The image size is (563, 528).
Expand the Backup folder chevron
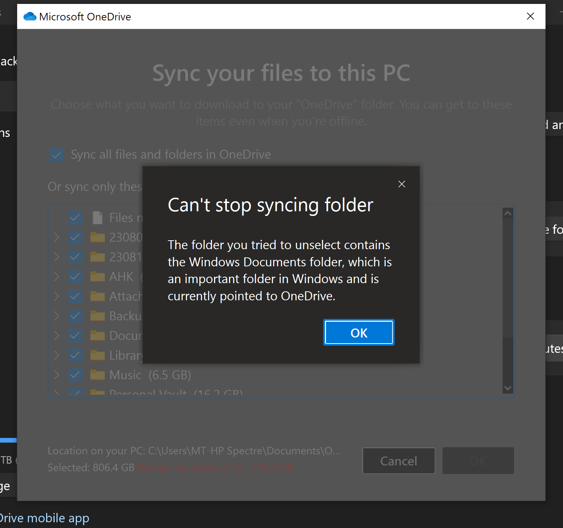56,316
